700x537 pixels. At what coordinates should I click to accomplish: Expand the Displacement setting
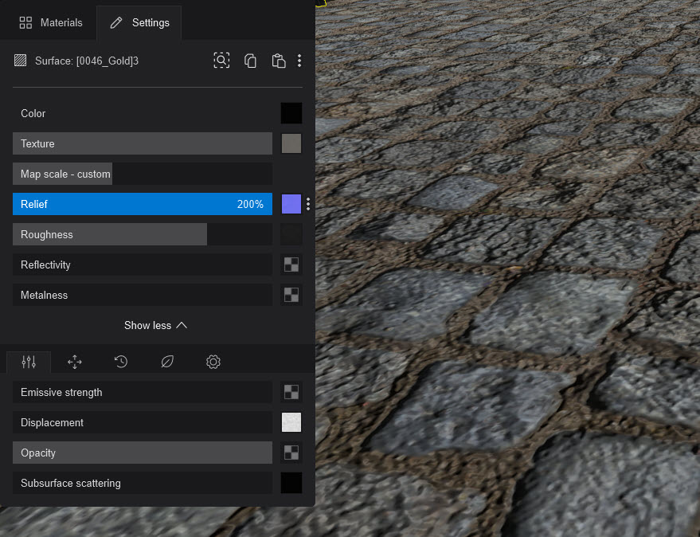pyautogui.click(x=142, y=422)
